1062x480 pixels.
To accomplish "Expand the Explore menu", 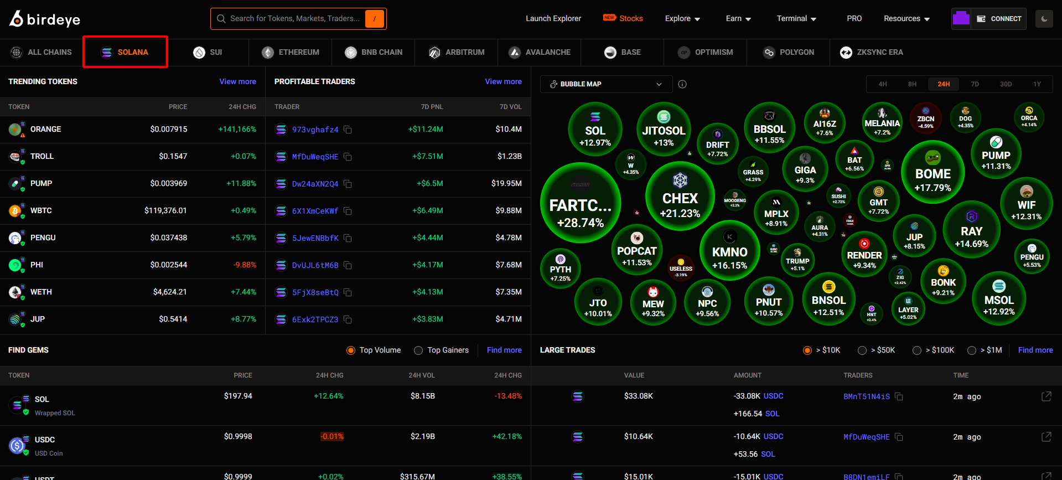I will pos(682,19).
